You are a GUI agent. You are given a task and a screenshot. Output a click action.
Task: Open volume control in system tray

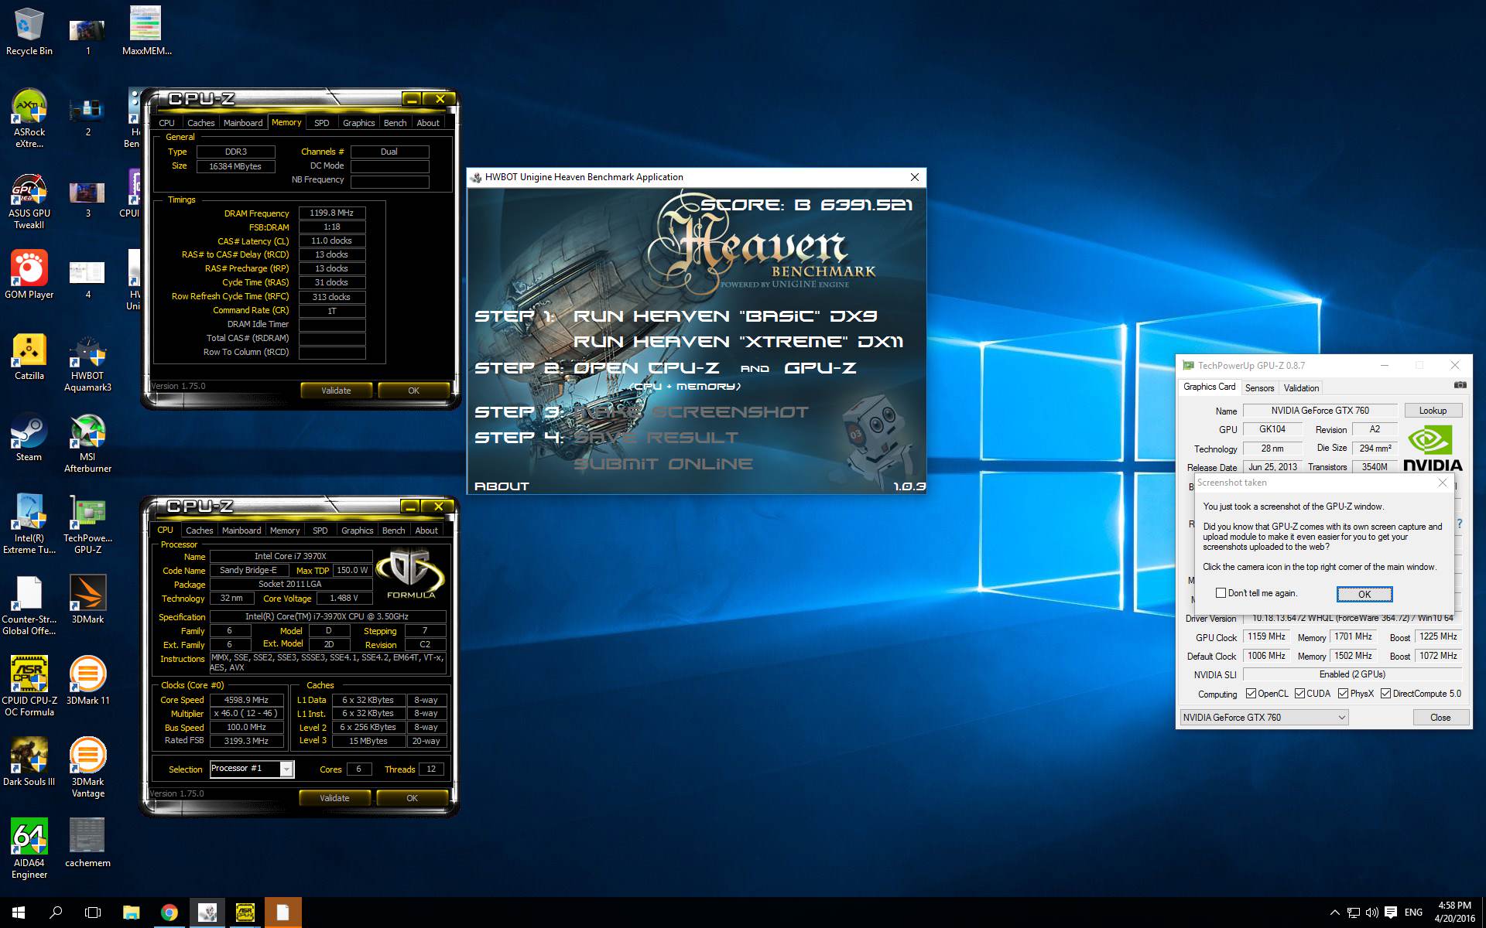coord(1371,913)
